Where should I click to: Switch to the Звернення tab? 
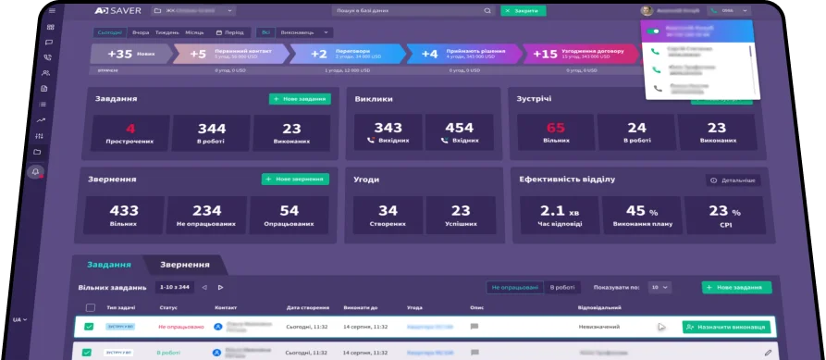pos(185,265)
